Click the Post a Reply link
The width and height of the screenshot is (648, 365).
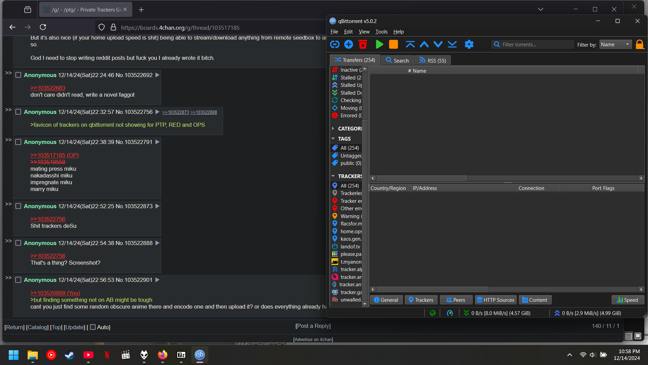(313, 326)
